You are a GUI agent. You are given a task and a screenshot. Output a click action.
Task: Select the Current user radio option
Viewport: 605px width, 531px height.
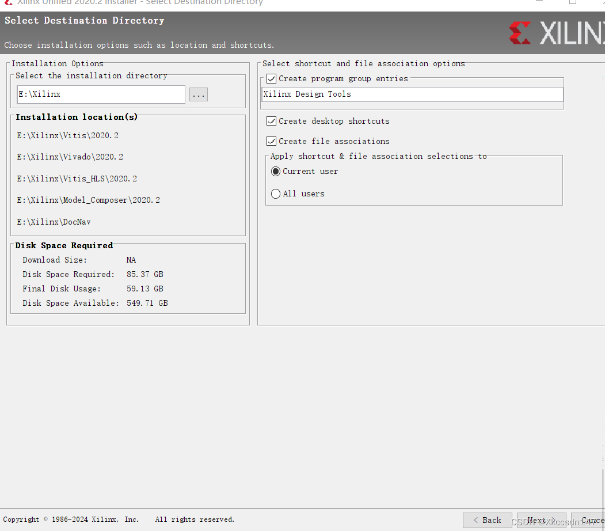276,172
